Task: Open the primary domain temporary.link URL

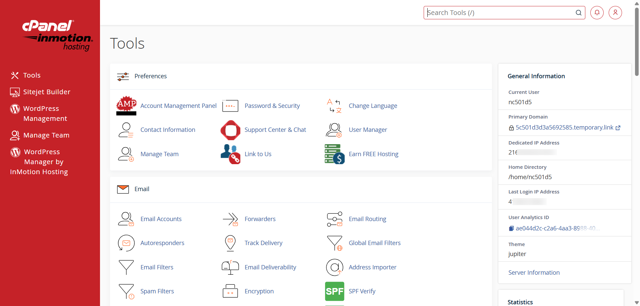Action: click(x=564, y=128)
